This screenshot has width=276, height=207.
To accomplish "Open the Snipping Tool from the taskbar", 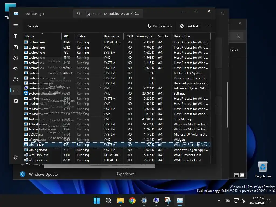I will click(x=168, y=201).
